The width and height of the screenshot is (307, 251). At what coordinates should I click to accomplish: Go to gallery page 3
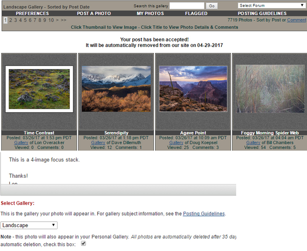tap(15, 20)
